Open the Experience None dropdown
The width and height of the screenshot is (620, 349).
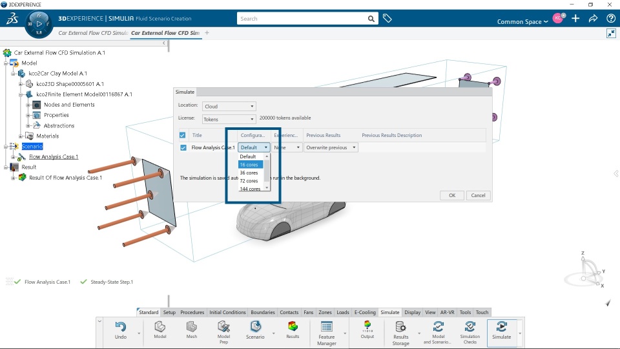[x=287, y=147]
